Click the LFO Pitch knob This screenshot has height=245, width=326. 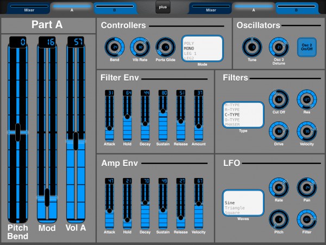pyautogui.click(x=279, y=219)
